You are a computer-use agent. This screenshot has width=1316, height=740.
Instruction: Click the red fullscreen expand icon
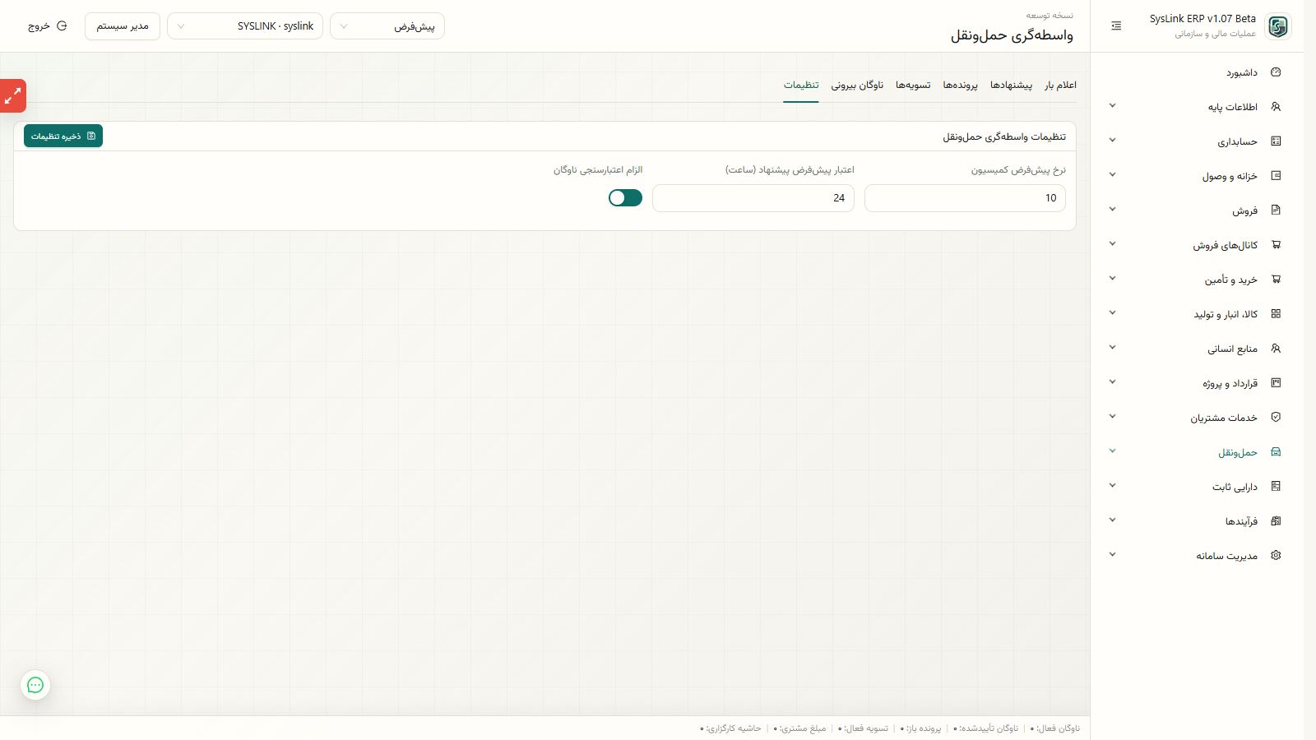coord(13,96)
